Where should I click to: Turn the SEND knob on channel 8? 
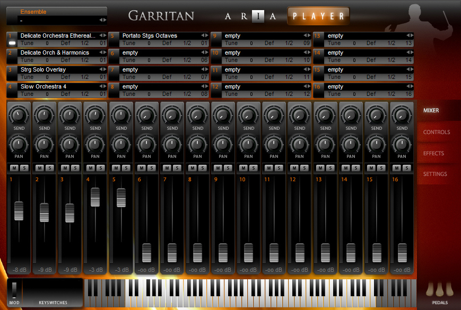[197, 115]
